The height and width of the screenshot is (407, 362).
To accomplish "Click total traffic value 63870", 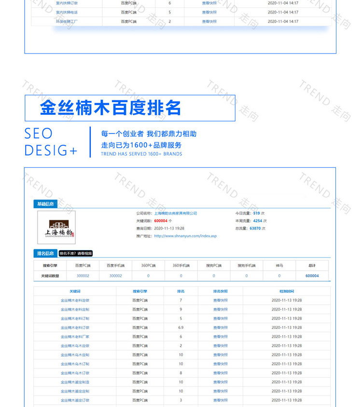I will point(255,229).
